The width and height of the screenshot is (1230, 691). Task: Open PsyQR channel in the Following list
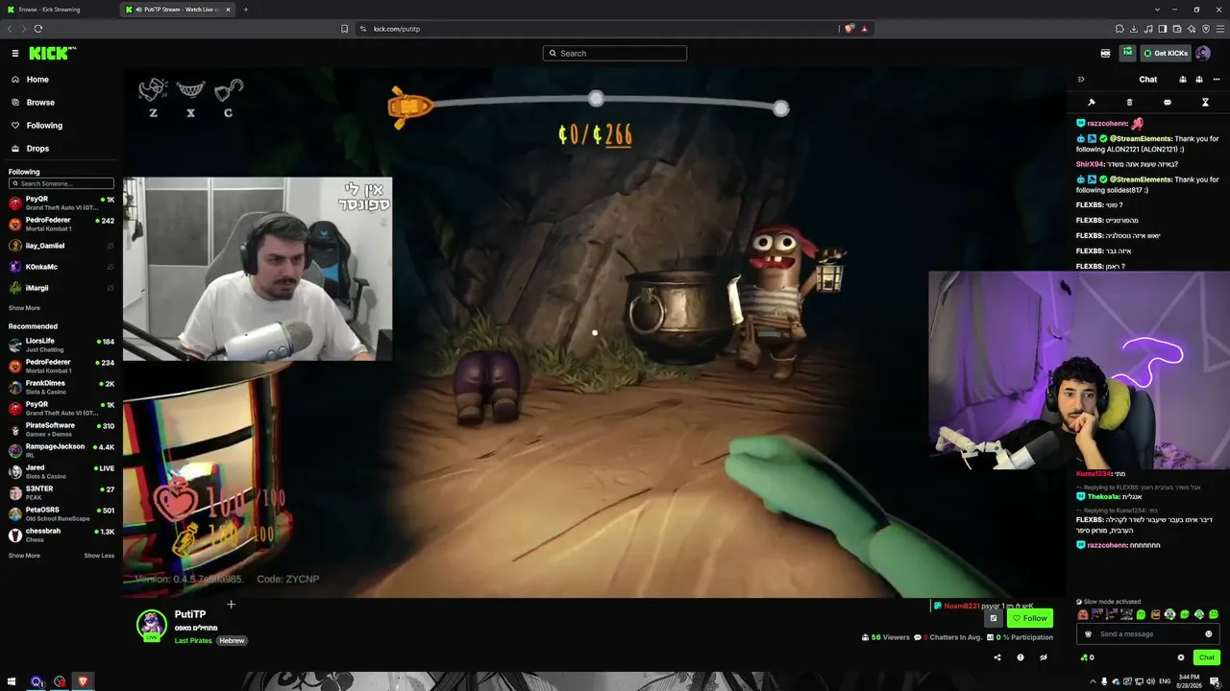point(61,203)
